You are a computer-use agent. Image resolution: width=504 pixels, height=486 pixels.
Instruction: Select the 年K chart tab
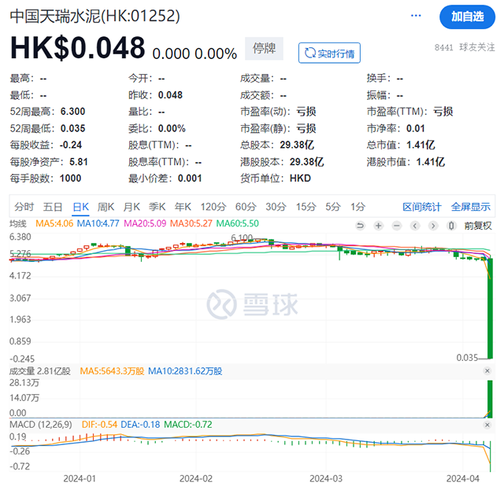click(x=183, y=207)
